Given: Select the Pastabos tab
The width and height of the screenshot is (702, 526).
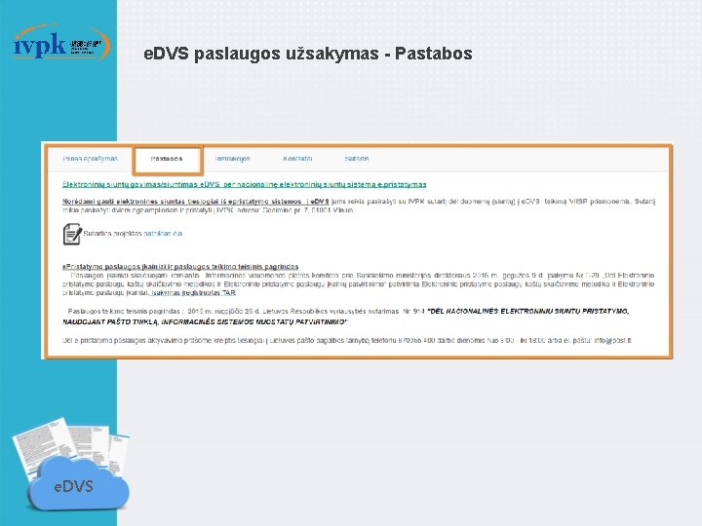Looking at the screenshot, I should point(167,159).
